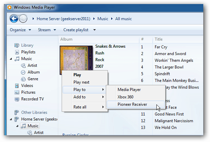Open the Rate all submenu
Image resolution: width=210 pixels, height=142 pixels.
coord(85,107)
